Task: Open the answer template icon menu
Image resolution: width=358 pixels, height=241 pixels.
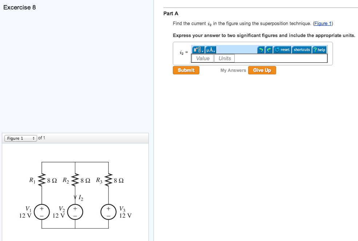Action: pyautogui.click(x=197, y=49)
